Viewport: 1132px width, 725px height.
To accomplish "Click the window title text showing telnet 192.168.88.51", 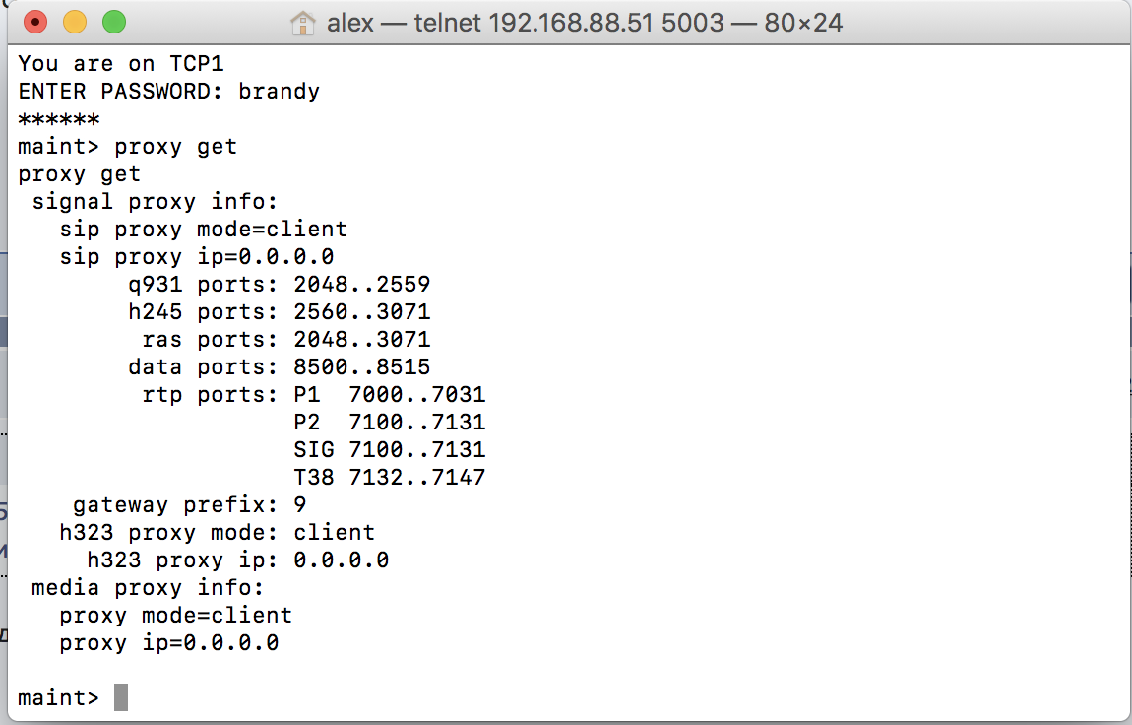I will point(585,22).
